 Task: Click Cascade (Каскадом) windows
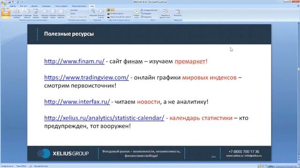point(146,14)
